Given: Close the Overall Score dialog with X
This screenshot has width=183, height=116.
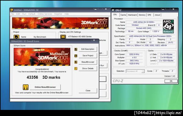Looking at the screenshot, I should point(94,40).
